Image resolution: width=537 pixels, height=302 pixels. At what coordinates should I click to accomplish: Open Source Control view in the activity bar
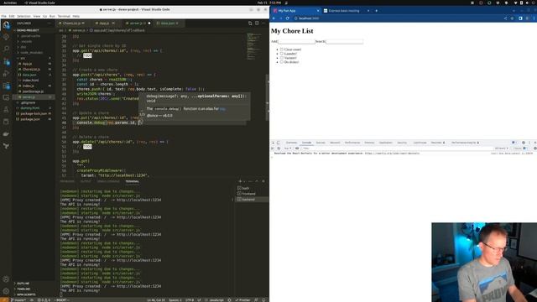(x=6, y=61)
